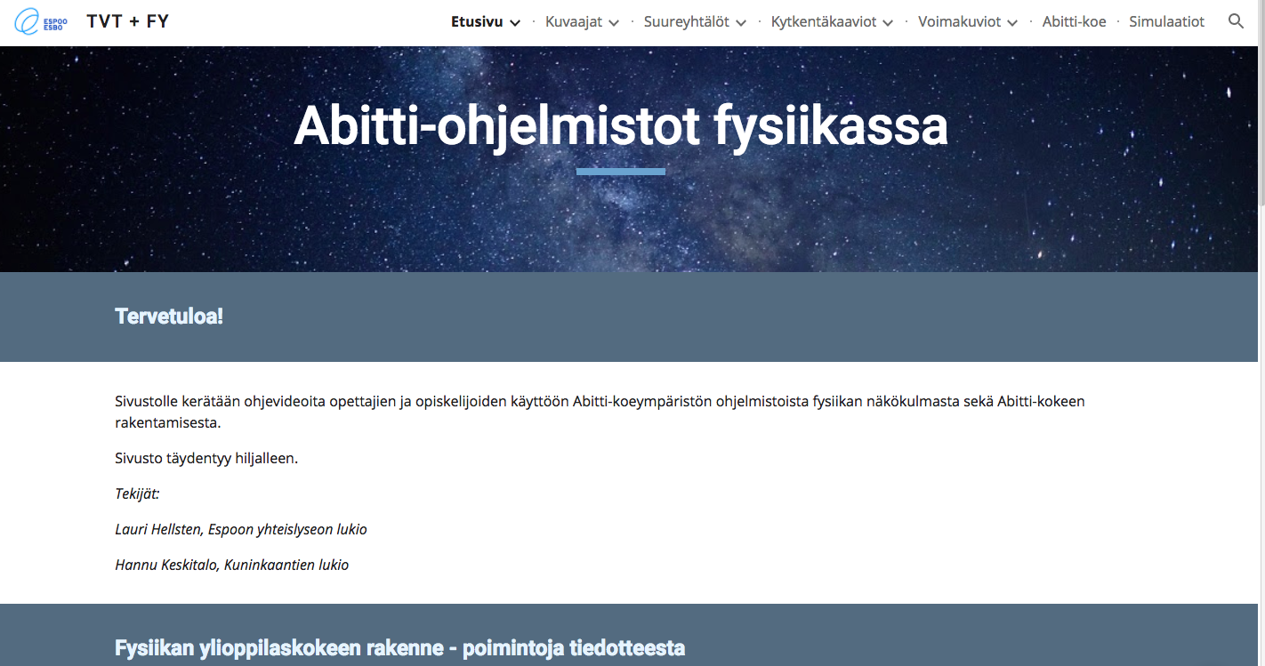Open the Suureyhtälöt menu item

[687, 21]
